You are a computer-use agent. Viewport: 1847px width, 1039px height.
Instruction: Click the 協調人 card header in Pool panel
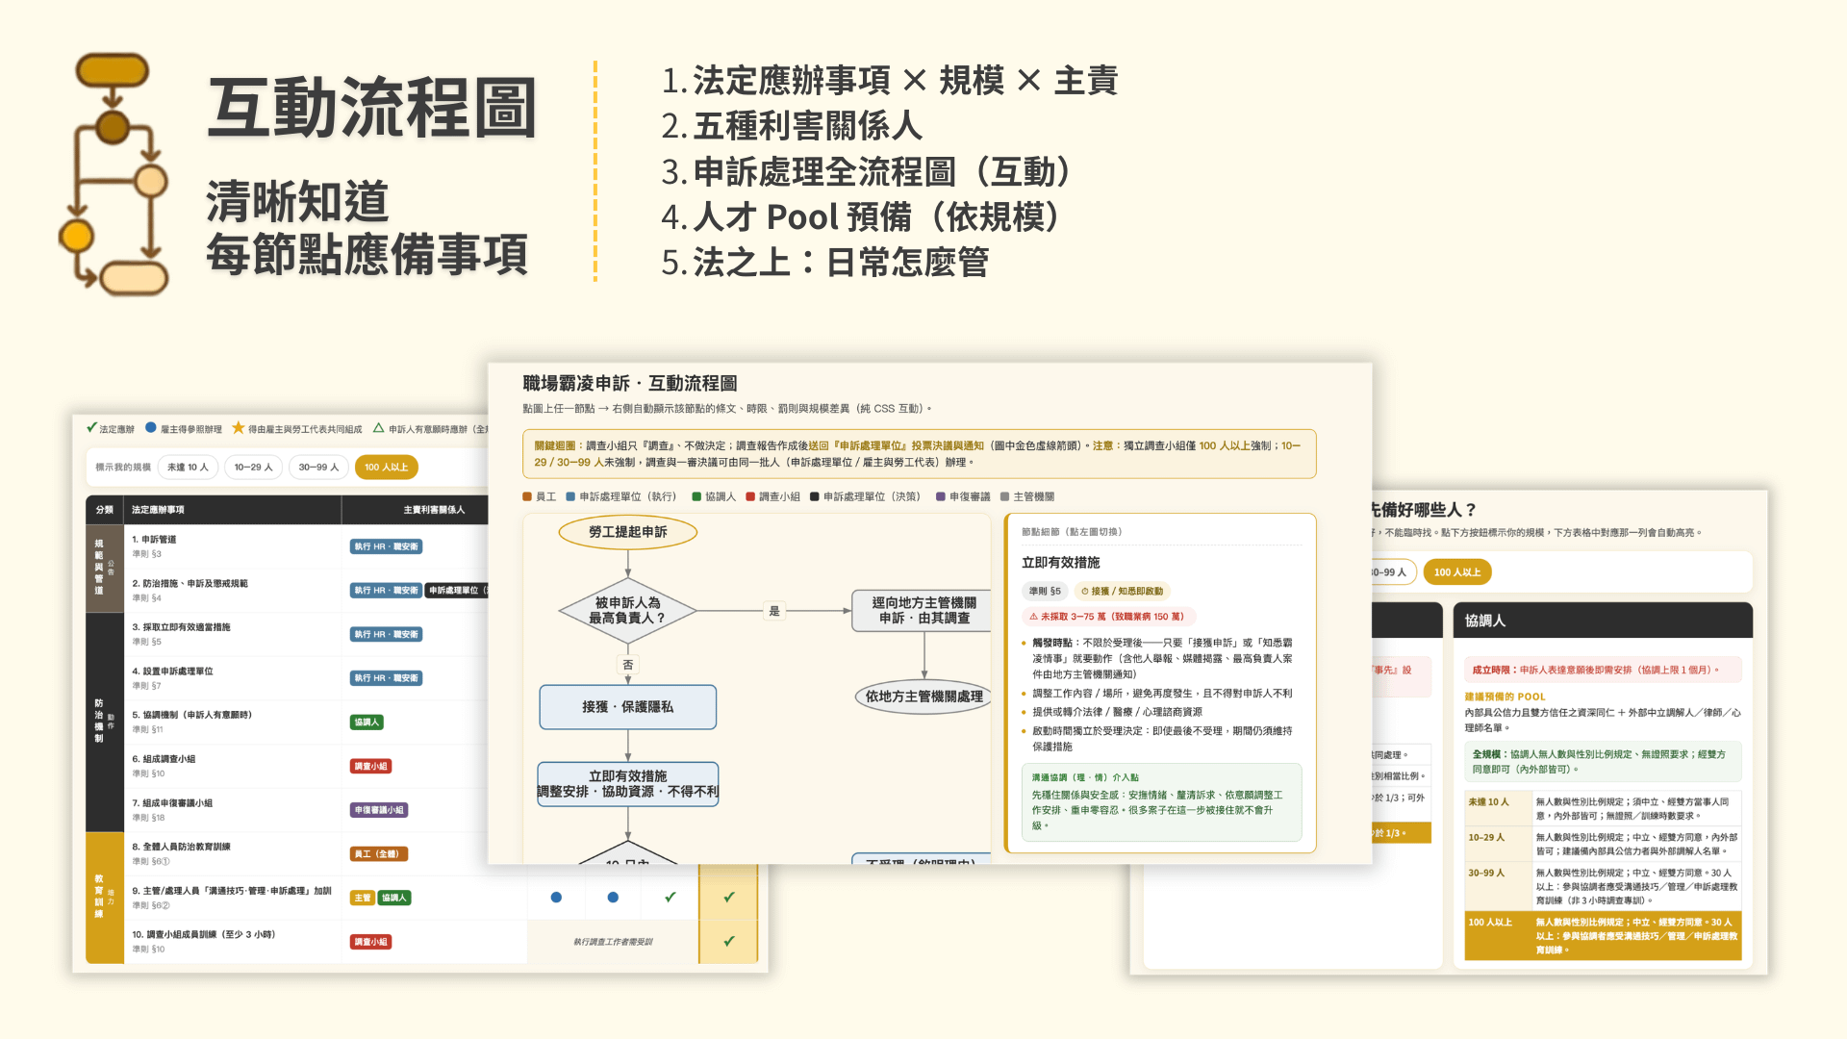tap(1603, 621)
